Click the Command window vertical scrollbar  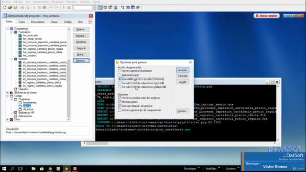278,113
